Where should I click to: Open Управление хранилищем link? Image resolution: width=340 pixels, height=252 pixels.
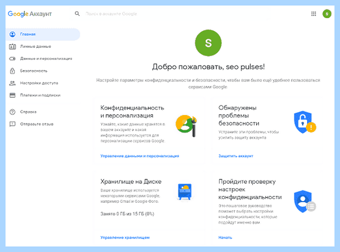point(125,237)
